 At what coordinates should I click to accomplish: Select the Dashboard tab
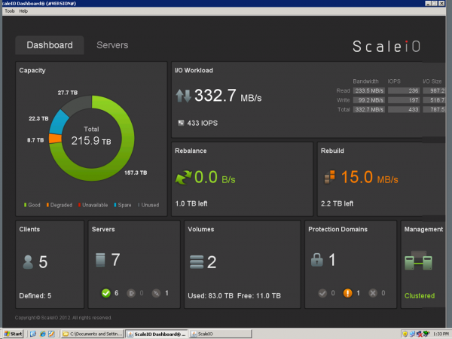click(50, 45)
